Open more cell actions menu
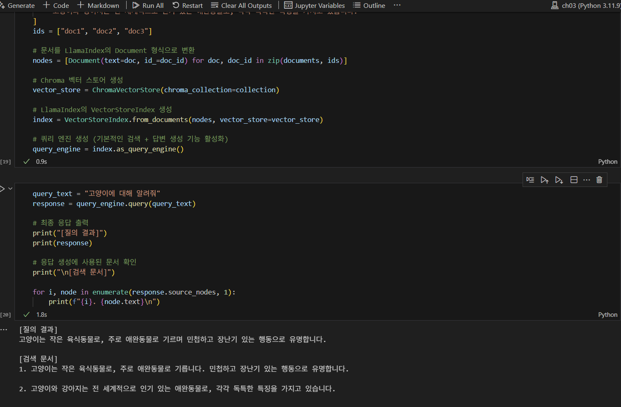The height and width of the screenshot is (407, 621). pos(587,180)
